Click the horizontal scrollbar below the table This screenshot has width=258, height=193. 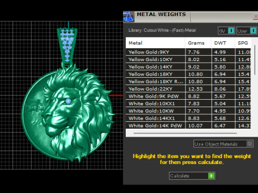coord(185,133)
